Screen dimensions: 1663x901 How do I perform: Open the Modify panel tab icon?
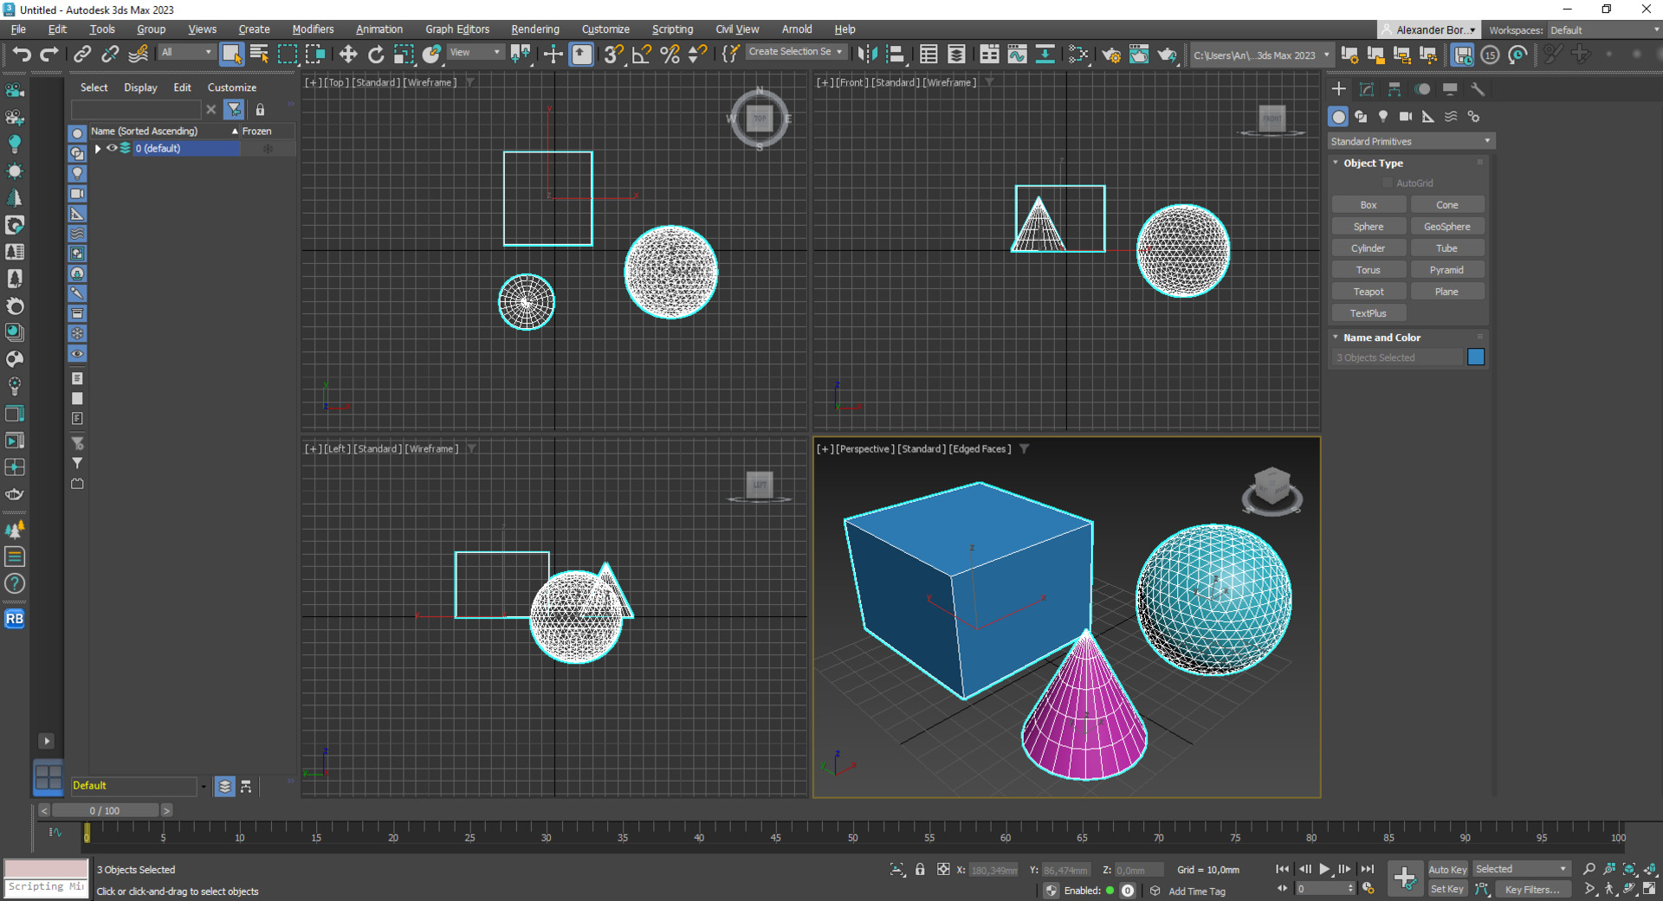tap(1367, 89)
